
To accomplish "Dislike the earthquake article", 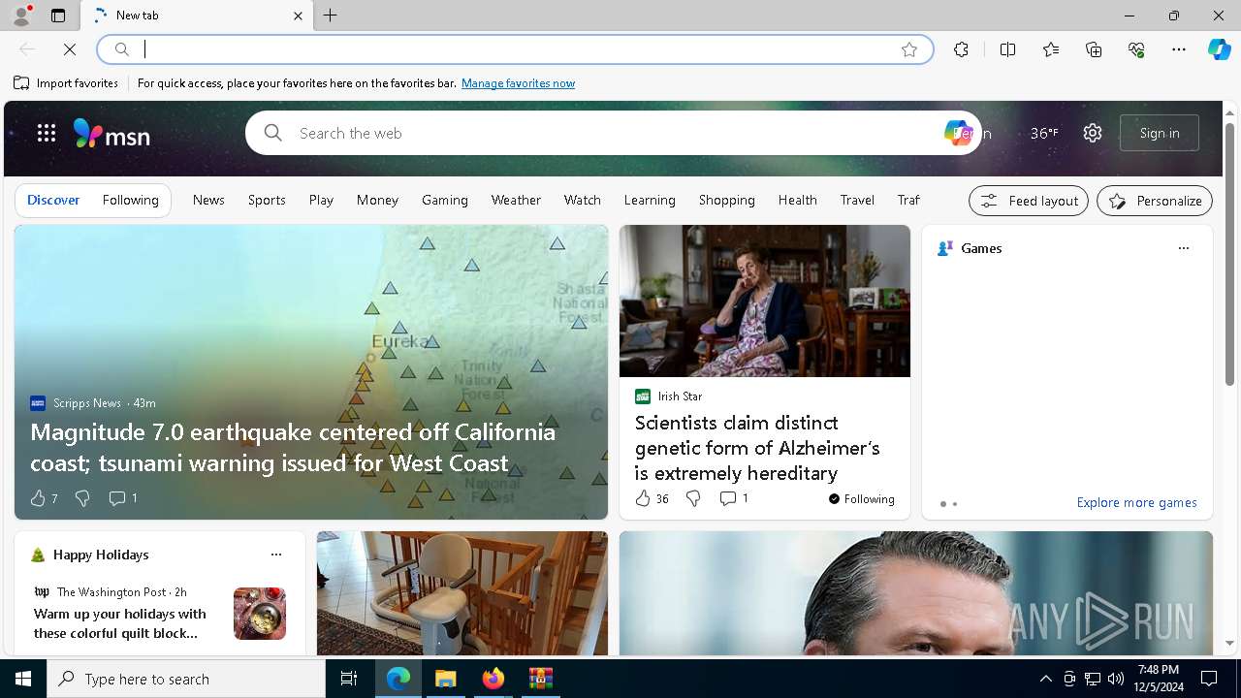I will click(x=82, y=498).
